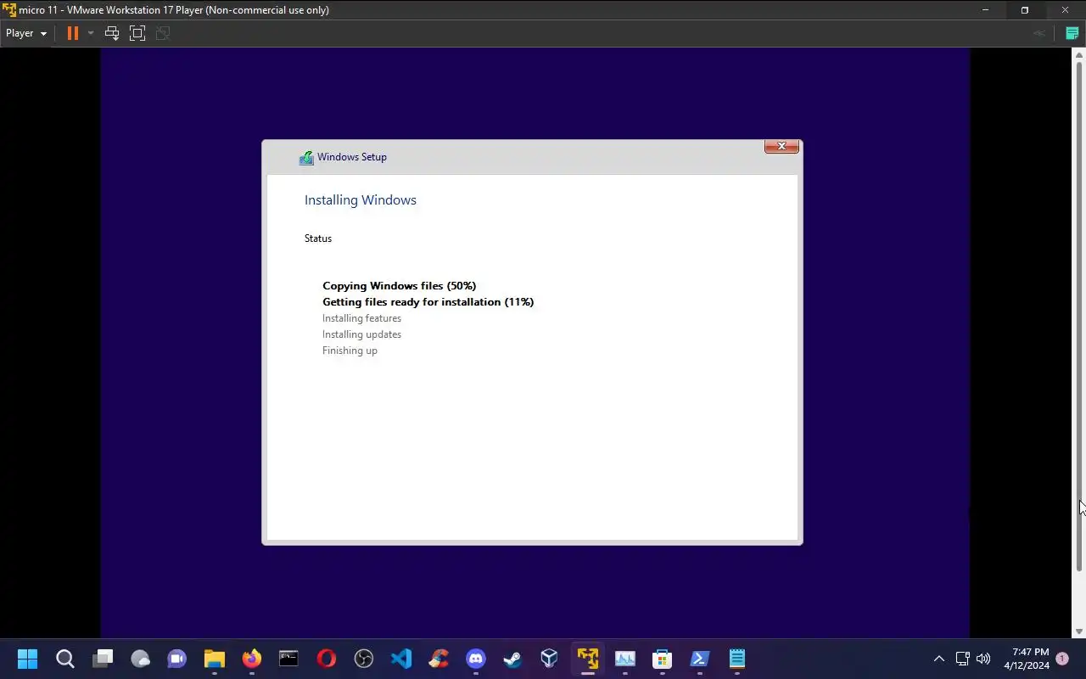Image resolution: width=1086 pixels, height=679 pixels.
Task: Open Task View on the taskbar
Action: 103,659
